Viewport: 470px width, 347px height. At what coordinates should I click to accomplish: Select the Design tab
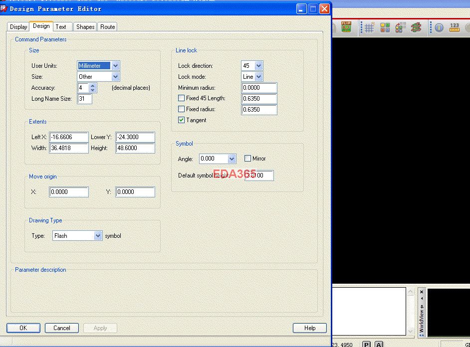(41, 26)
